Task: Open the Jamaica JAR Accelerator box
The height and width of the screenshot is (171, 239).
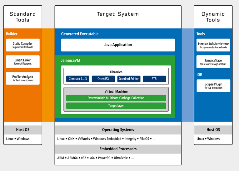Action: [213, 45]
